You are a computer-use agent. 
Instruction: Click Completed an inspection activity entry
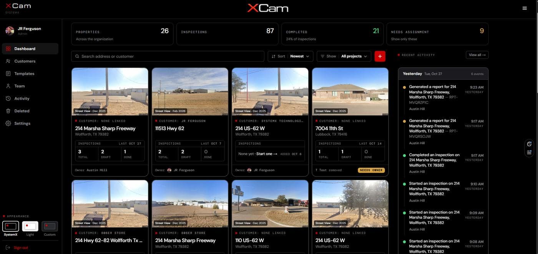point(443,163)
